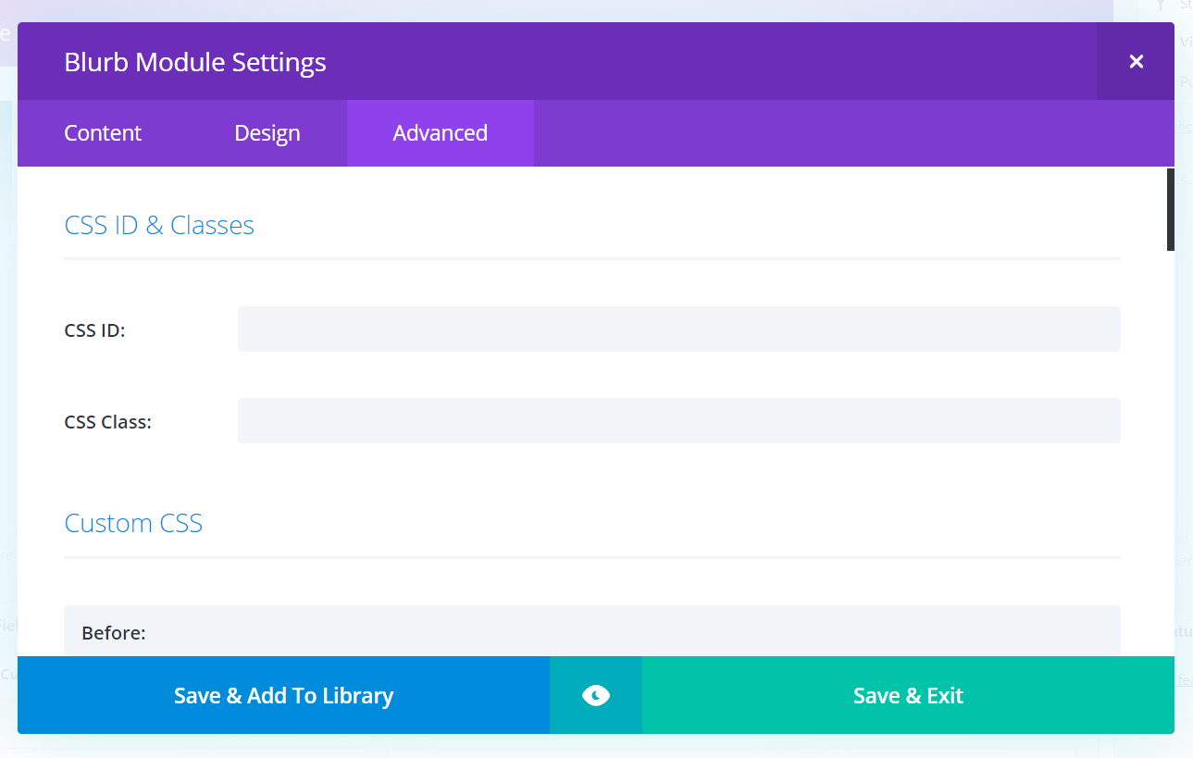
Task: Click the CSS Class: label
Action: click(x=107, y=422)
